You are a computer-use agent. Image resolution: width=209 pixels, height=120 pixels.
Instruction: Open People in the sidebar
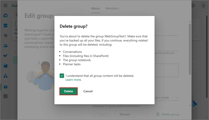click(5, 46)
